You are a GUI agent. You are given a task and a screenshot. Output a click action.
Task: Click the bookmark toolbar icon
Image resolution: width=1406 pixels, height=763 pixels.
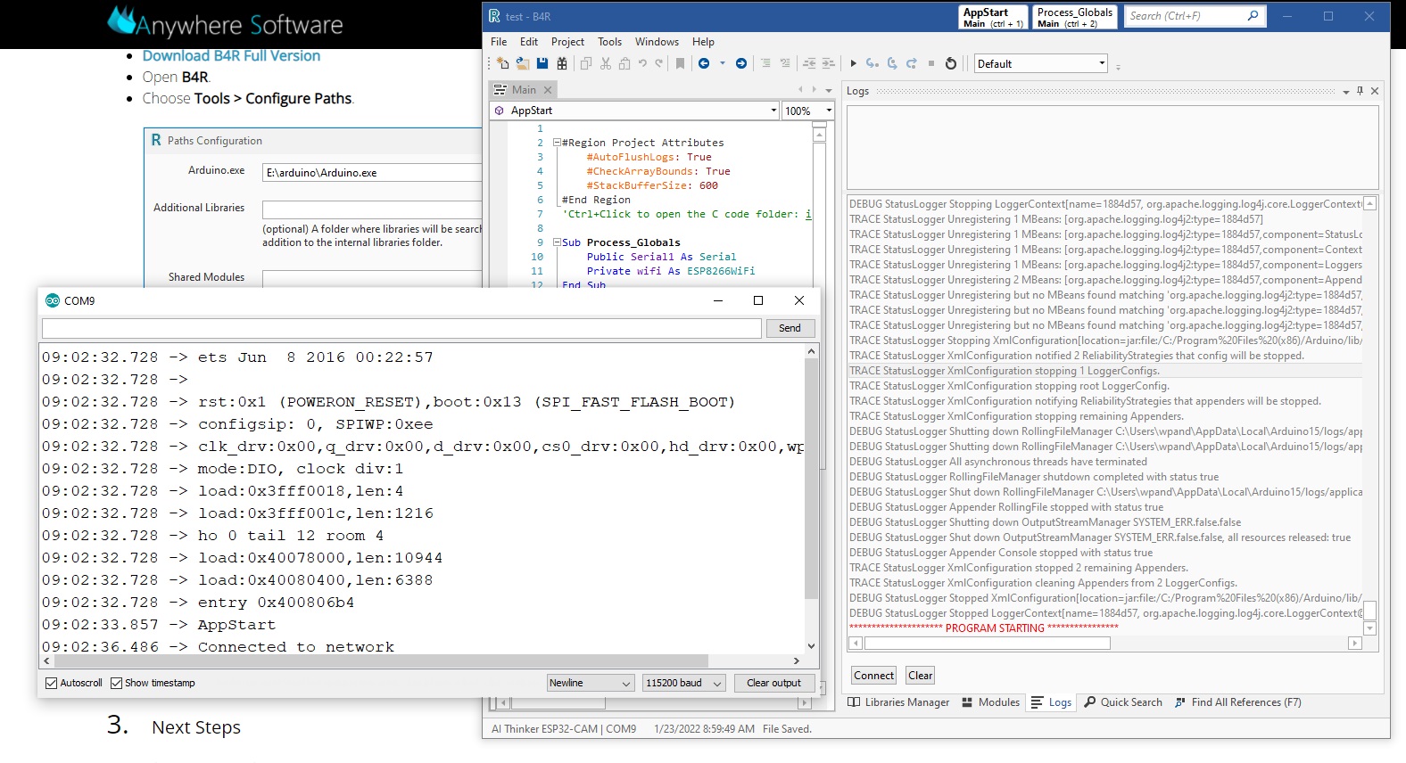click(x=680, y=63)
